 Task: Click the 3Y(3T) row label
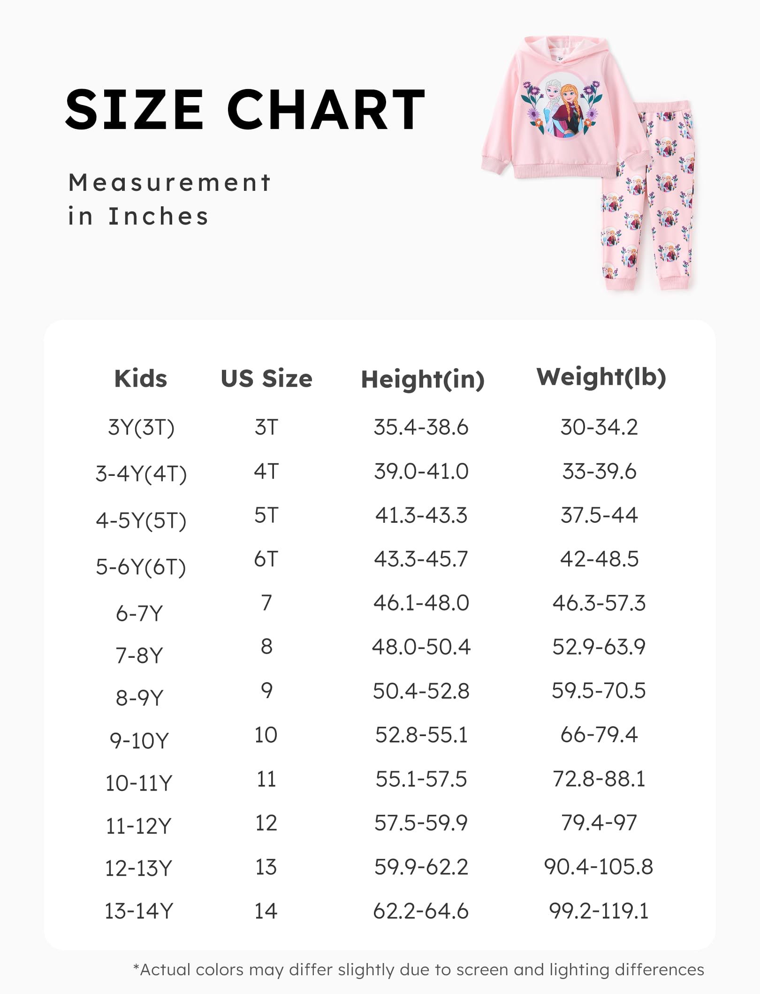tap(141, 427)
